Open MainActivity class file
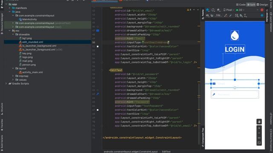Screen dimensions: 273x153 coord(28,20)
